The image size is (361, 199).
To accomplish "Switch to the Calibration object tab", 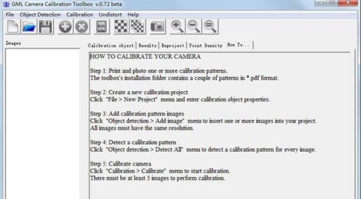I will [x=111, y=45].
